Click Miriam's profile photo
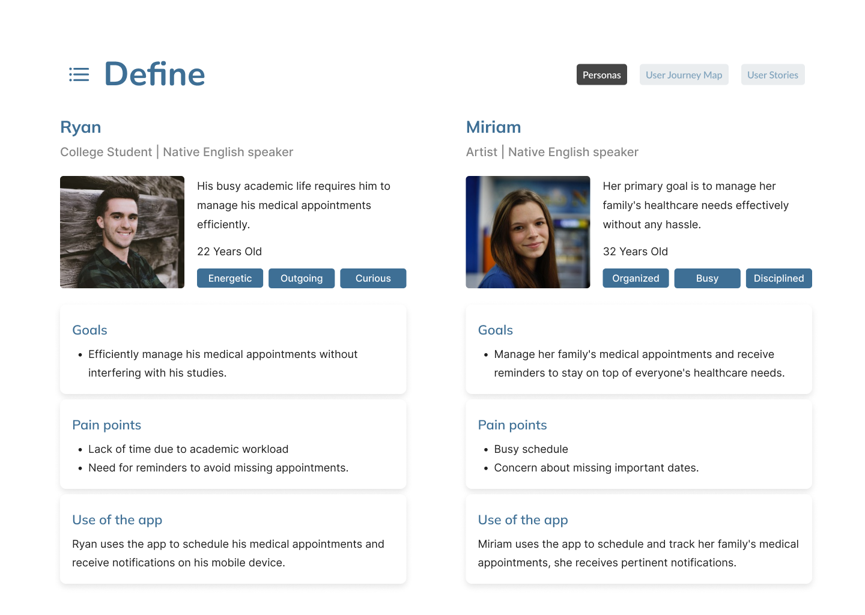Image resolution: width=865 pixels, height=615 pixels. click(x=527, y=232)
